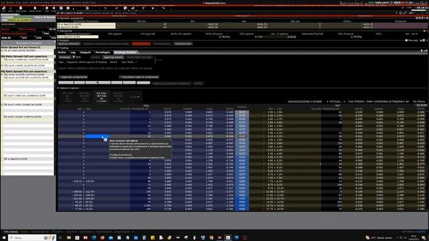The width and height of the screenshot is (429, 241).
Task: Click the call bid/ask cell 136.25 x 139.50
Action: tap(83, 181)
